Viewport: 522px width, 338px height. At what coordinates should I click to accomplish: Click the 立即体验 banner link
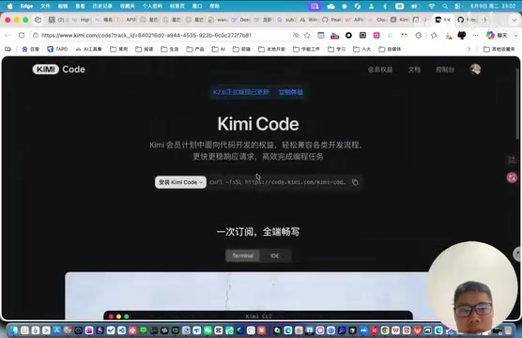pos(290,92)
